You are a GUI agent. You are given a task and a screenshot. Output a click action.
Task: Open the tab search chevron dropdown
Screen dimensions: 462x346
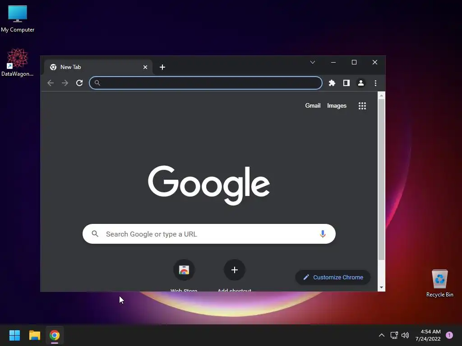click(313, 62)
